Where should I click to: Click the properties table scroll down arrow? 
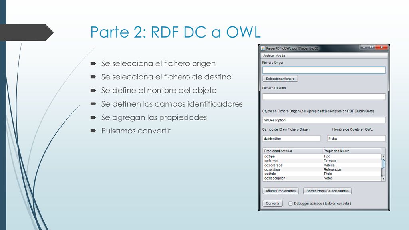click(x=383, y=178)
